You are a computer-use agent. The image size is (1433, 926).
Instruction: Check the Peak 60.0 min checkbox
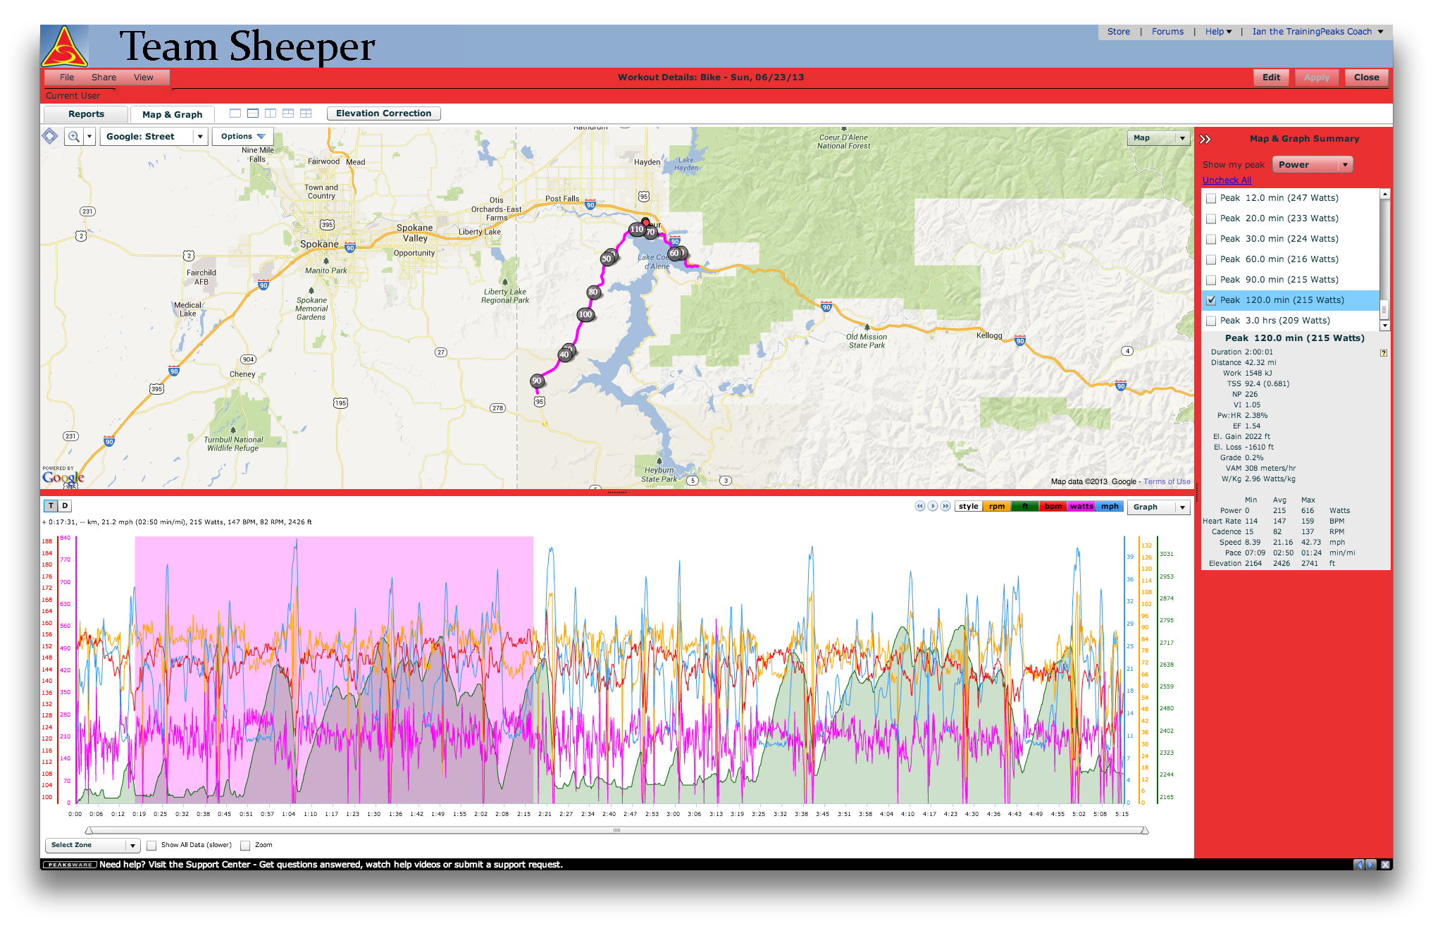(1211, 260)
